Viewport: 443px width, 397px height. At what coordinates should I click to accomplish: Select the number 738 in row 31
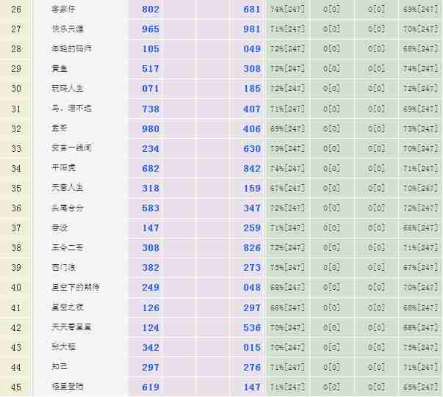click(x=150, y=109)
